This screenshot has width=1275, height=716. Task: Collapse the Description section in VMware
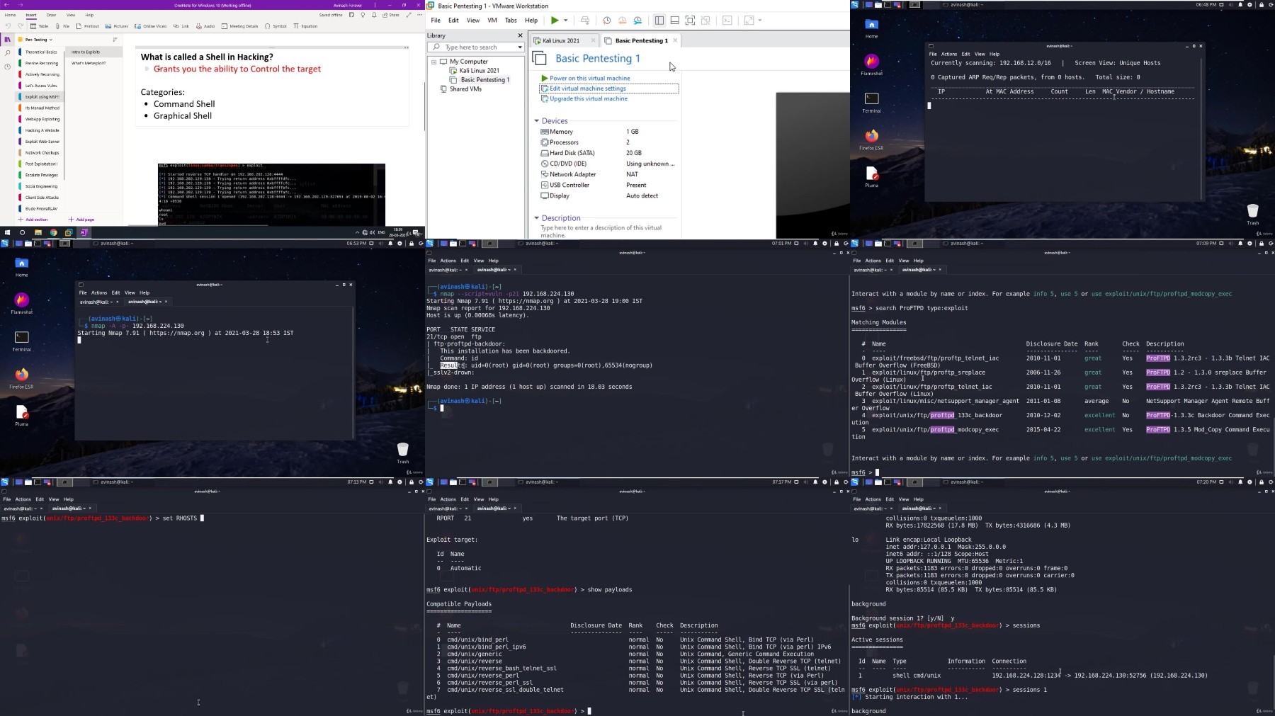[537, 218]
